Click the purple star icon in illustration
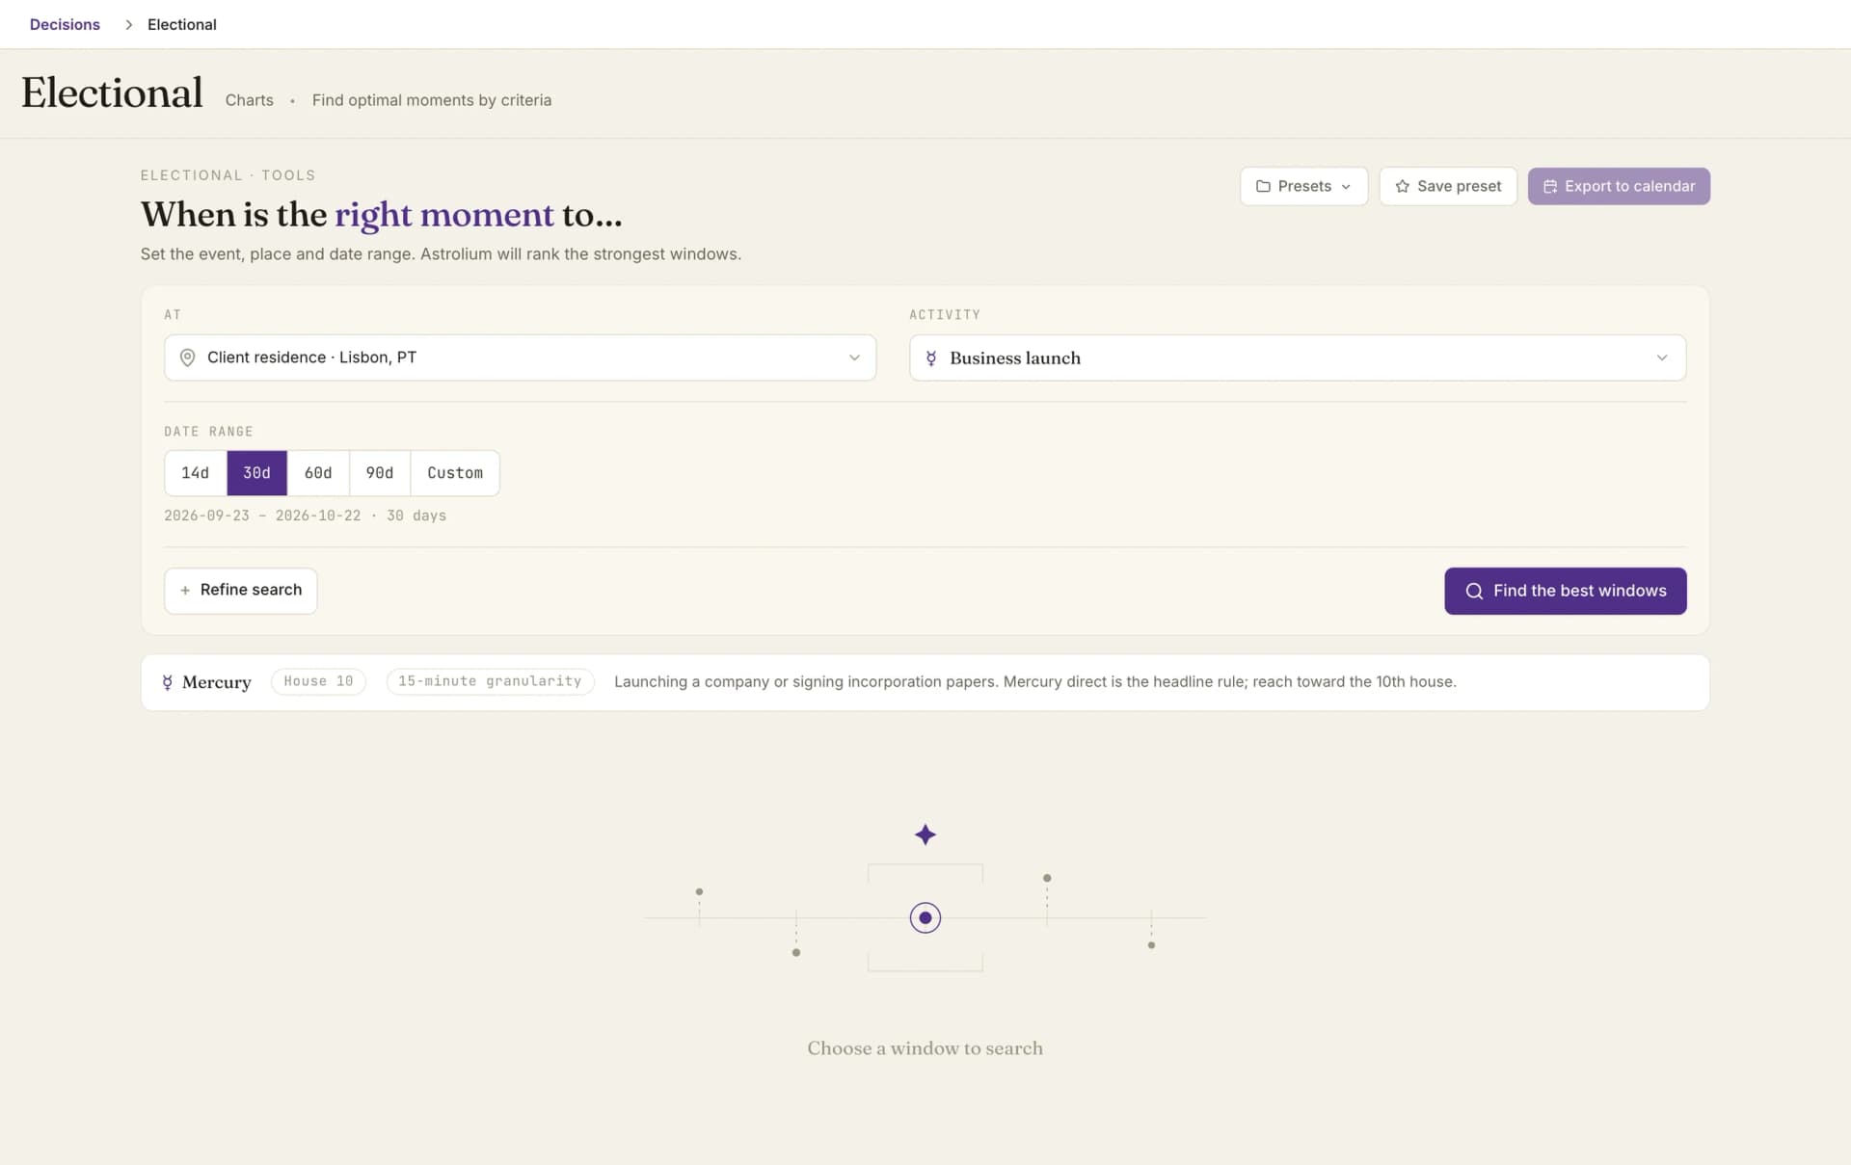Viewport: 1851px width, 1165px height. [925, 834]
